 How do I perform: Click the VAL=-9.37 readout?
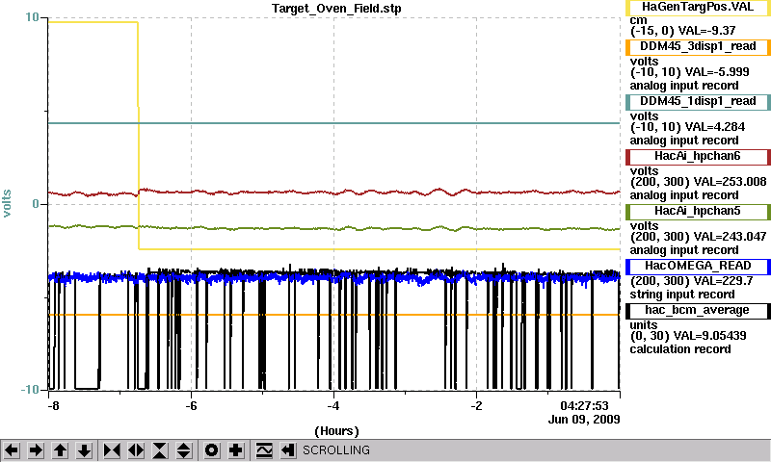click(706, 31)
